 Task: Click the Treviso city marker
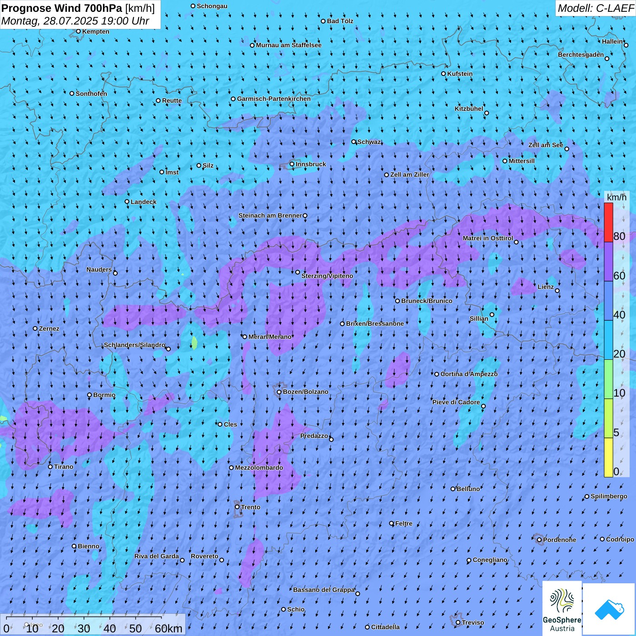click(x=458, y=622)
